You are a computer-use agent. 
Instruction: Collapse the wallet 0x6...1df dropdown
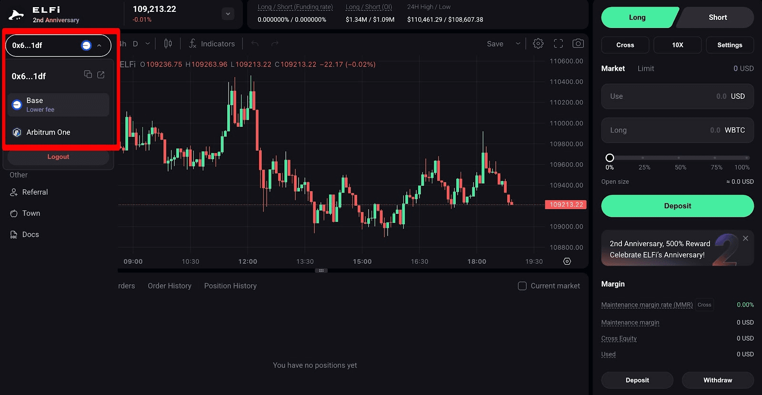99,46
